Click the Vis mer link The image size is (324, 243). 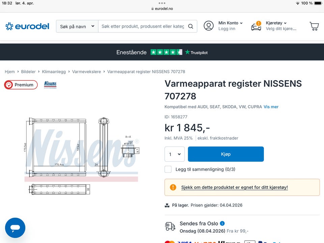(271, 107)
